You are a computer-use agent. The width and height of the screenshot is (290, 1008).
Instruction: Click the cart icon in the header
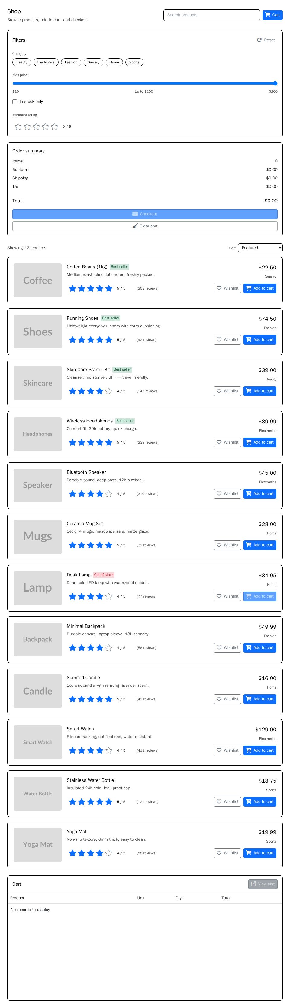point(267,15)
